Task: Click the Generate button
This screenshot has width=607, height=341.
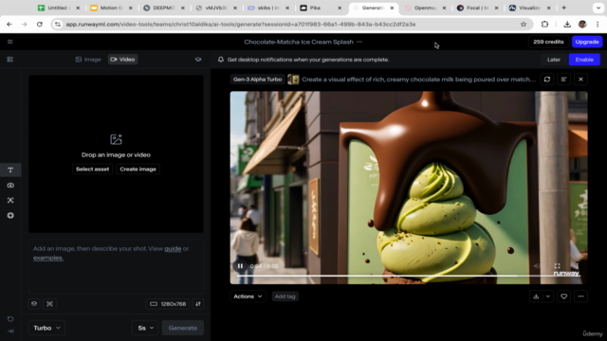Action: 183,328
